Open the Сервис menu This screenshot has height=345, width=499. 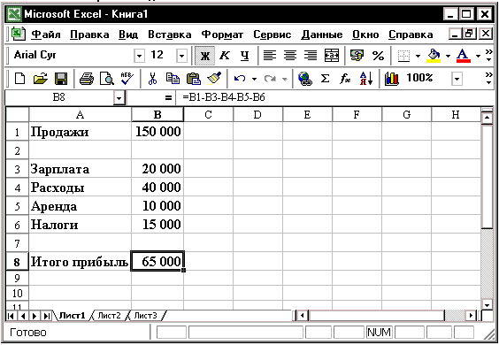[x=273, y=34]
